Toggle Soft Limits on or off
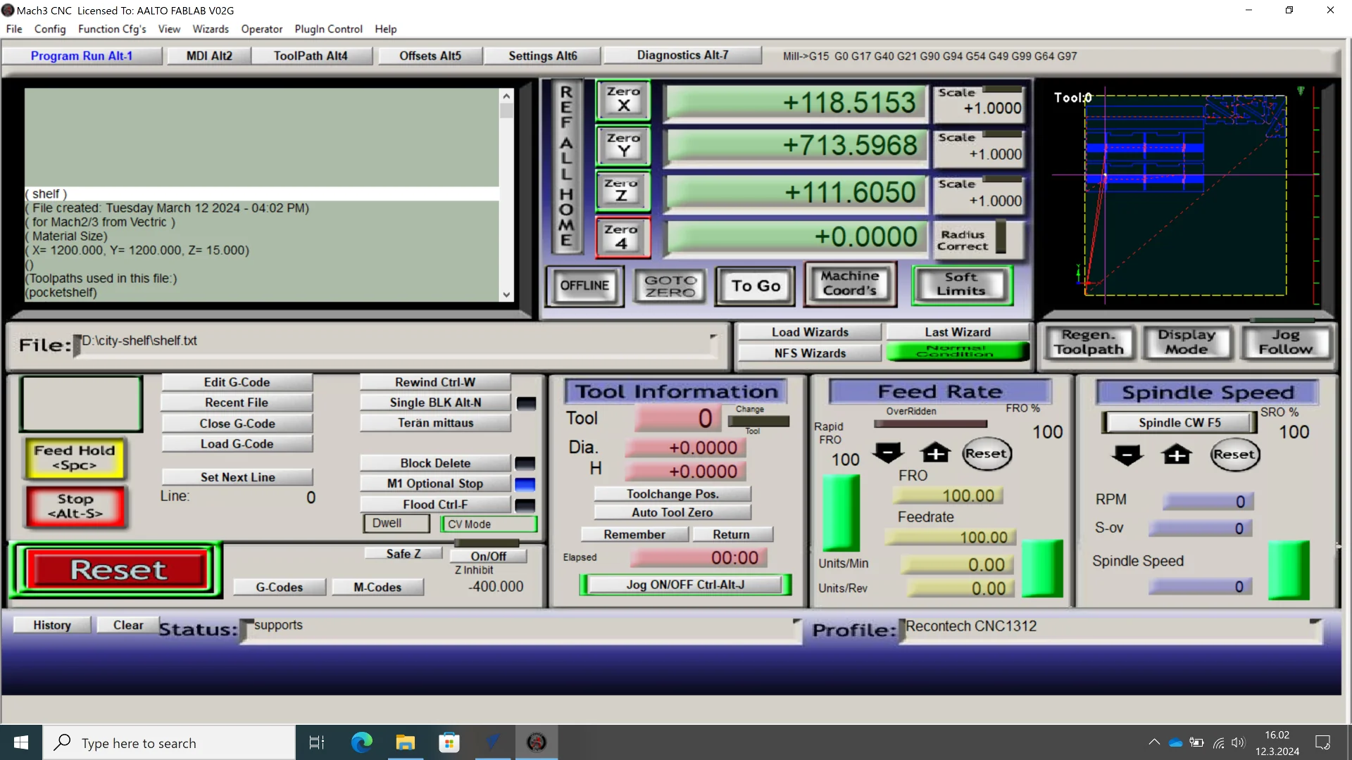The height and width of the screenshot is (760, 1352). click(x=961, y=284)
